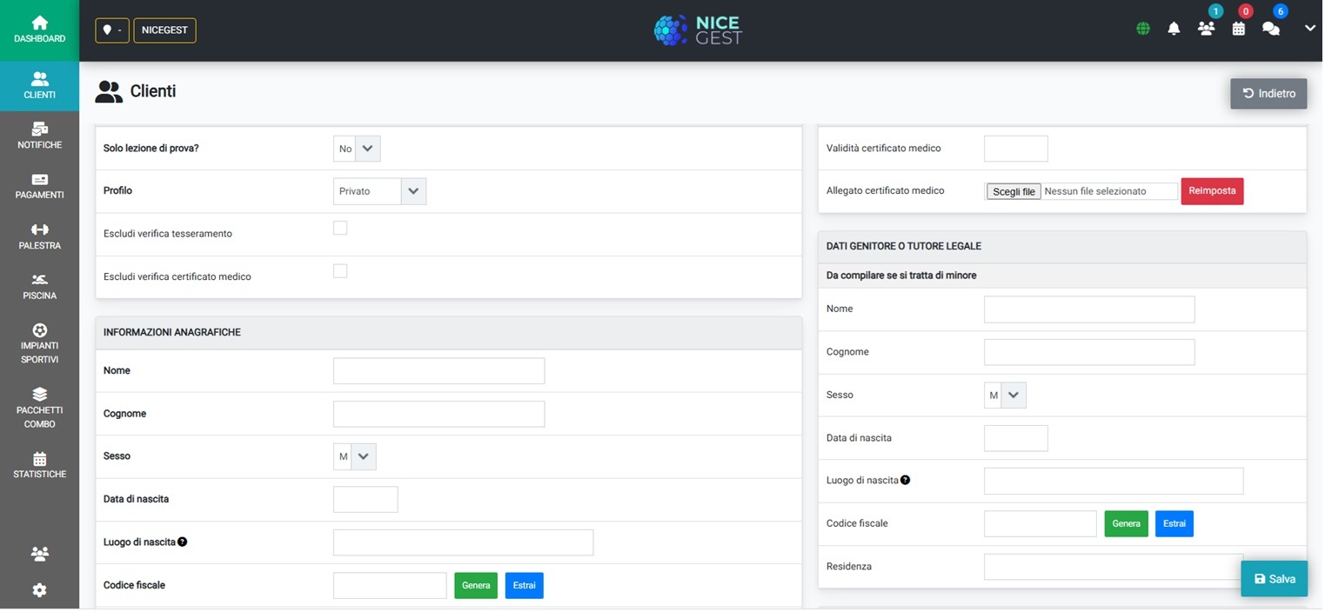Check Escludi verifica tesseramento checkbox
The image size is (1325, 612).
(x=341, y=229)
